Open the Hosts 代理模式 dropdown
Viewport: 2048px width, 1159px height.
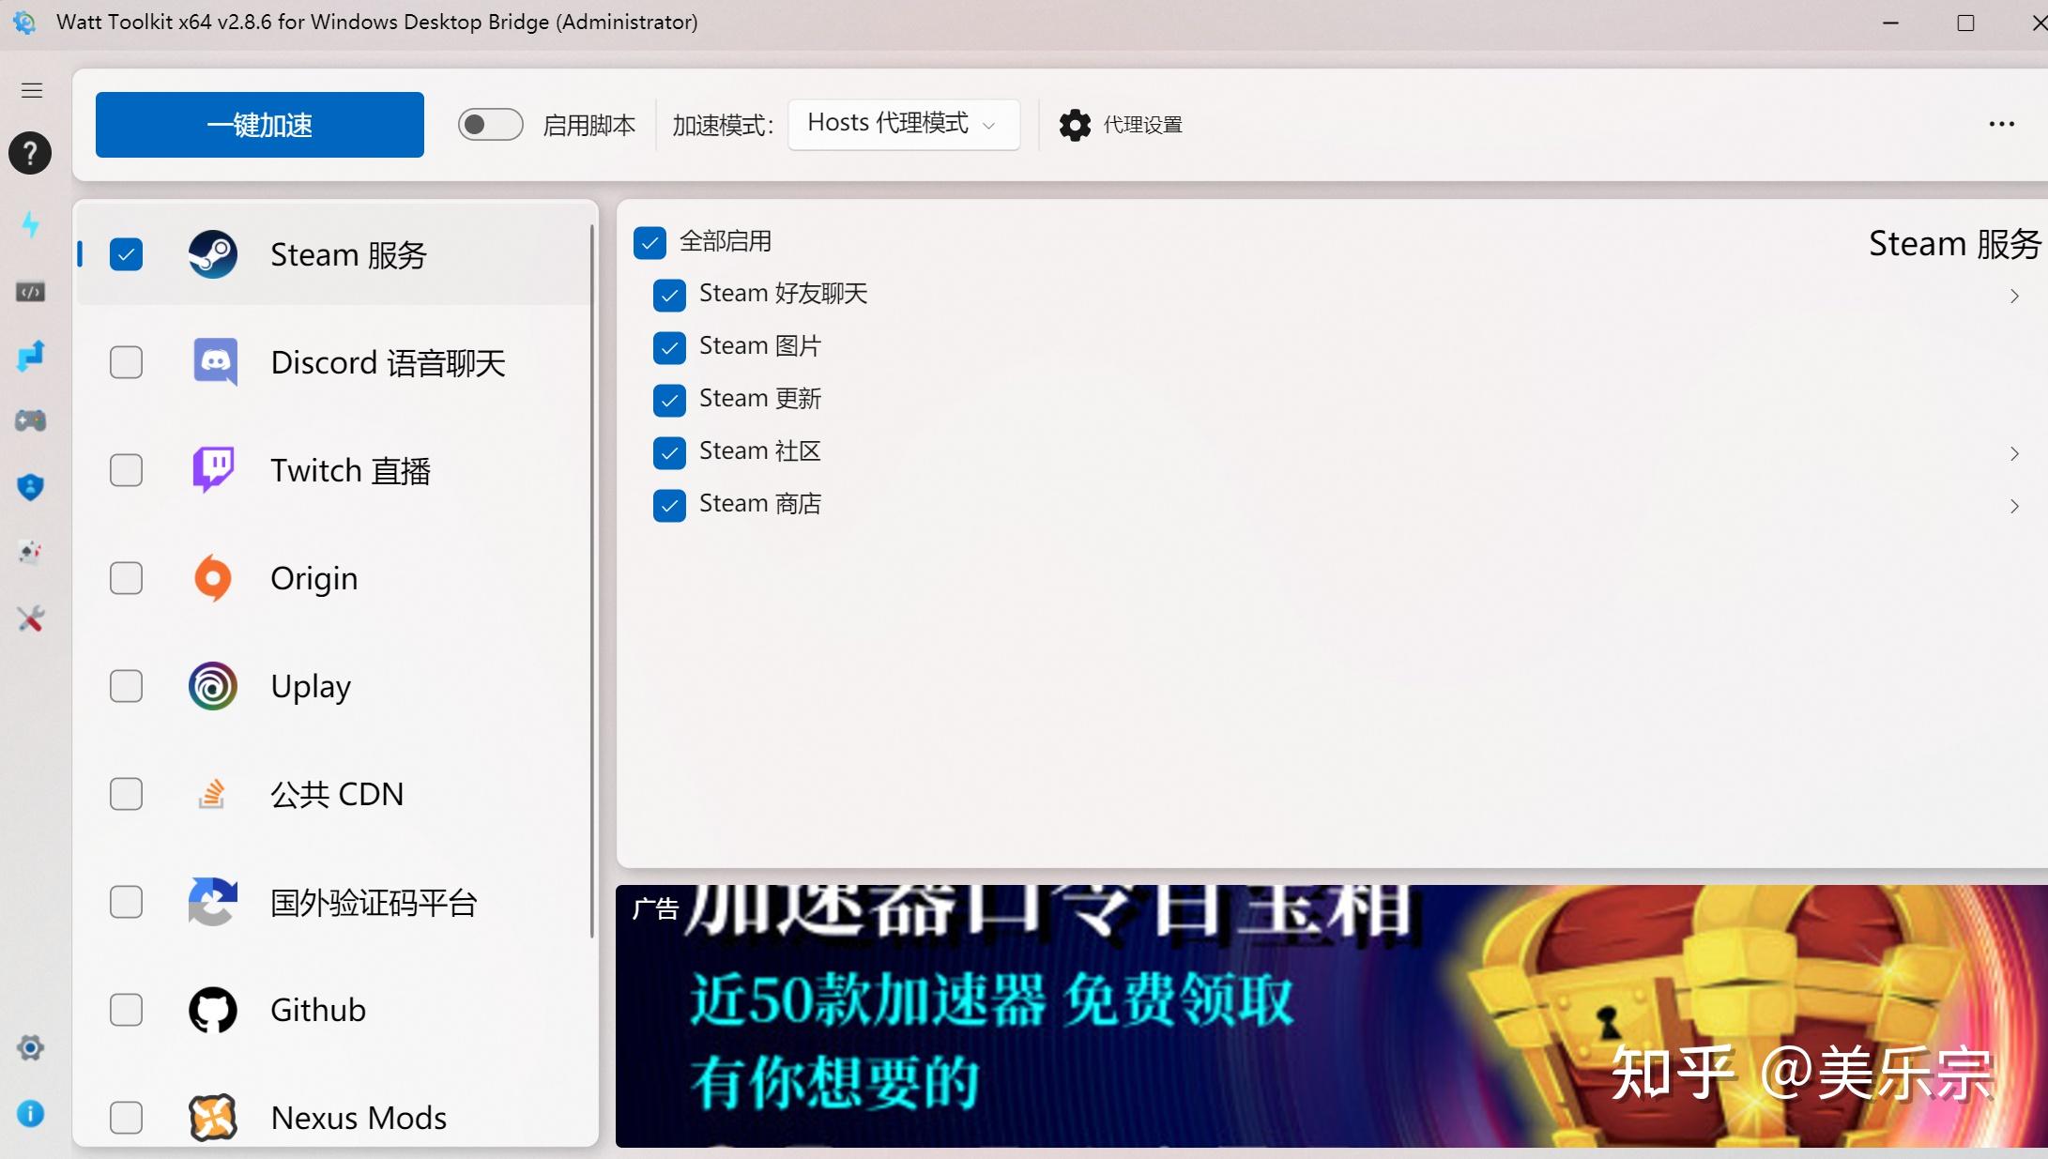(x=902, y=123)
